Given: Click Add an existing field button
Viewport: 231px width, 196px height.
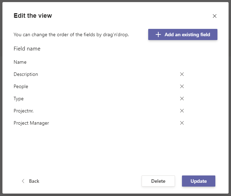Looking at the screenshot, I should click(183, 34).
